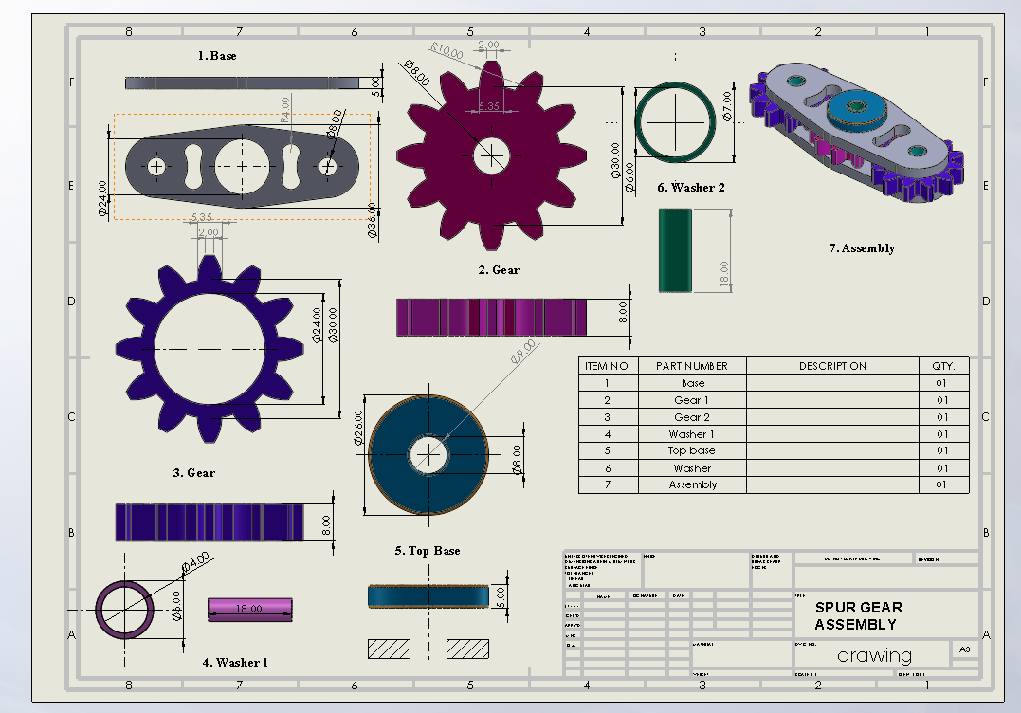The width and height of the screenshot is (1021, 713).
Task: Select the left hatched section rectangle
Action: point(390,649)
